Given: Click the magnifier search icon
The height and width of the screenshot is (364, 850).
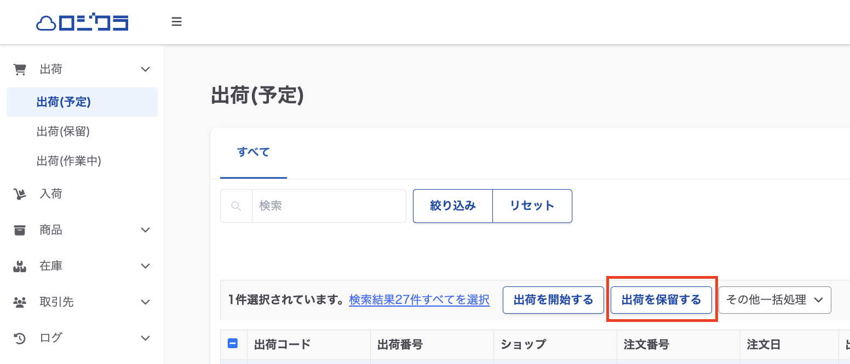Looking at the screenshot, I should (x=236, y=206).
